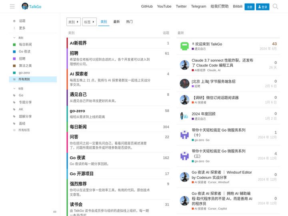
Task: Open the 给我们赞助 header link
Action: coord(220,6)
